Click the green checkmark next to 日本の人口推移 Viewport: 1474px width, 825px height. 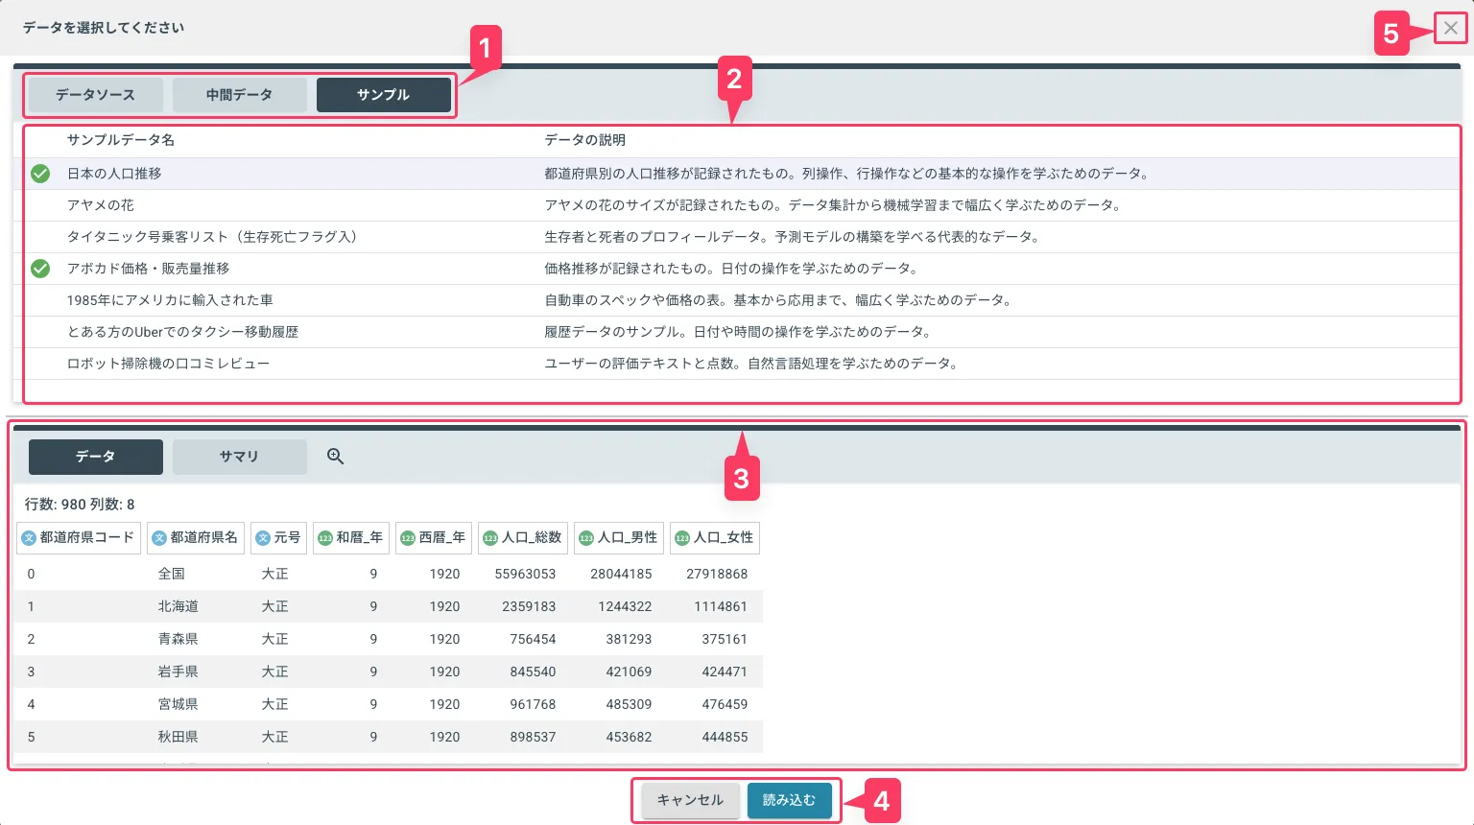(40, 174)
